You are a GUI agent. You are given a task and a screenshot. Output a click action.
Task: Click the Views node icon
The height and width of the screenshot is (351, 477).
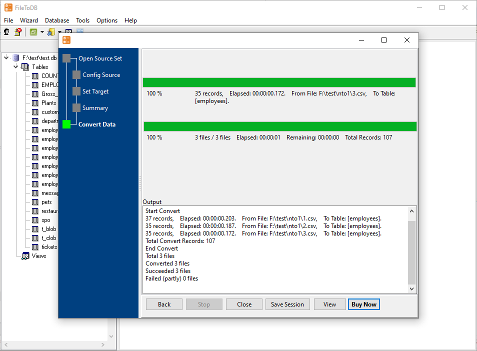pos(25,256)
